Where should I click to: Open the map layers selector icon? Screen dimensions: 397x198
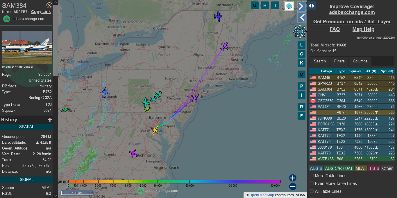point(289,6)
